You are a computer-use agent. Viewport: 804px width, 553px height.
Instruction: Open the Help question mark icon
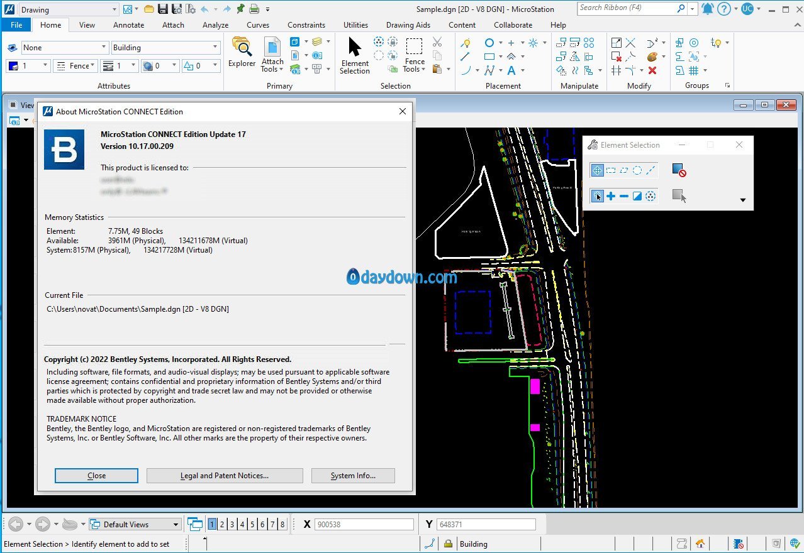(x=724, y=9)
